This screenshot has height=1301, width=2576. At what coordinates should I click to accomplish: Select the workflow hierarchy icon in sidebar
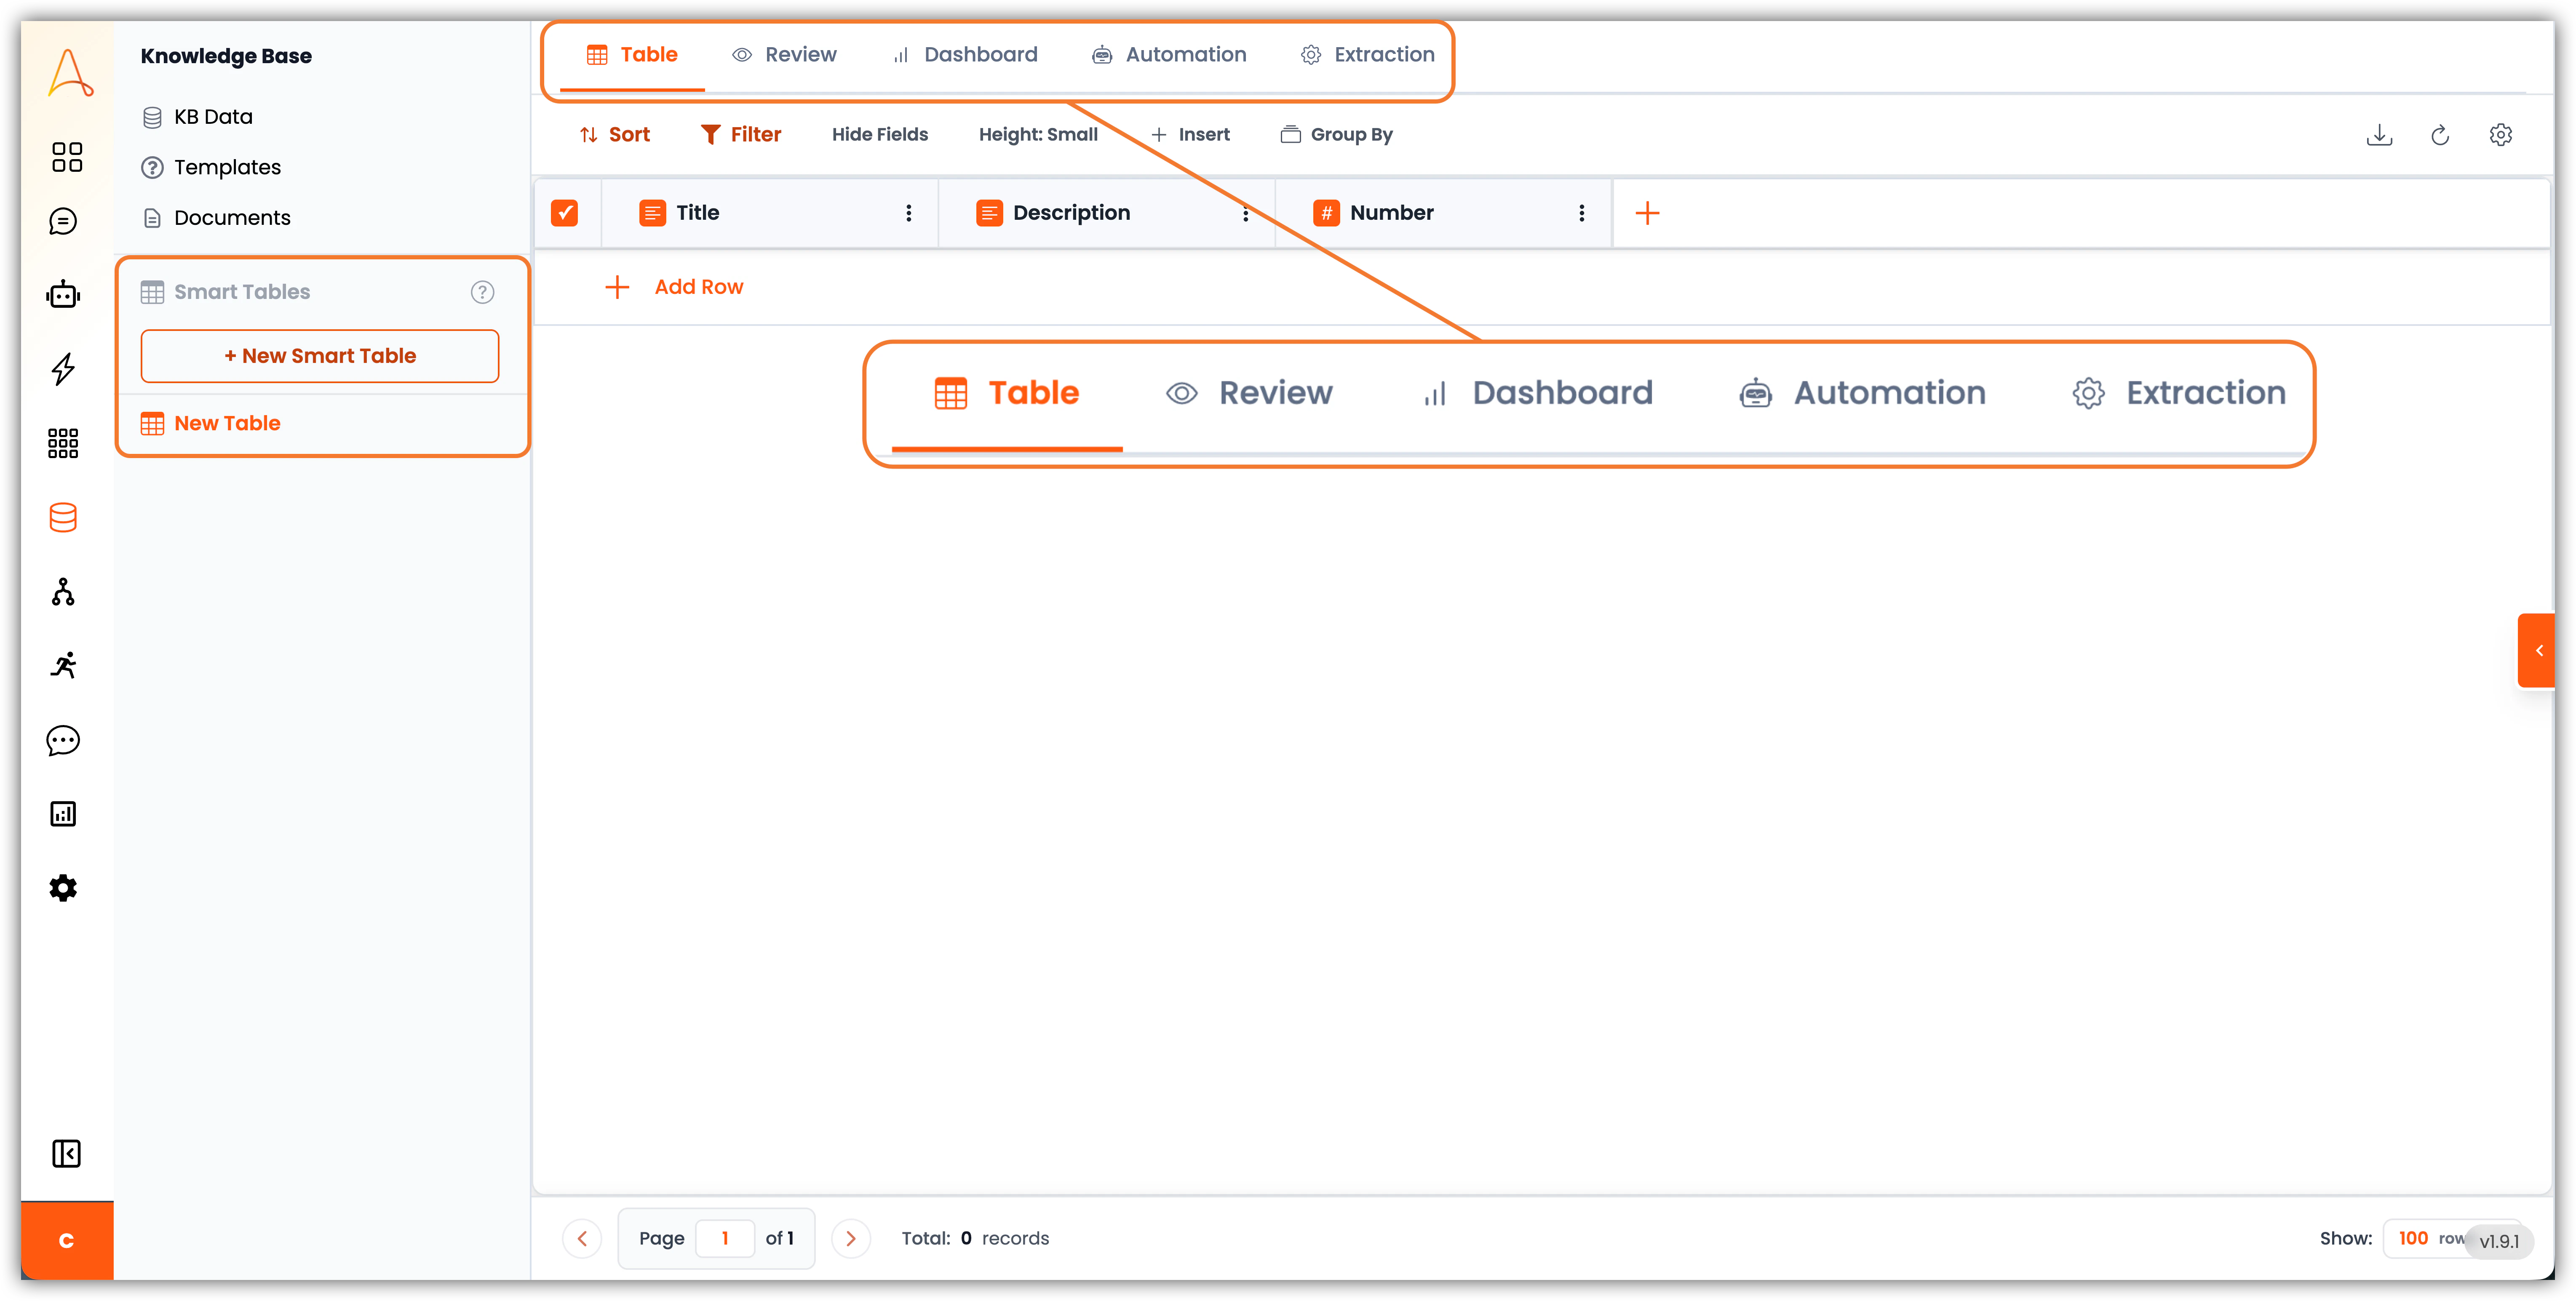[x=63, y=591]
